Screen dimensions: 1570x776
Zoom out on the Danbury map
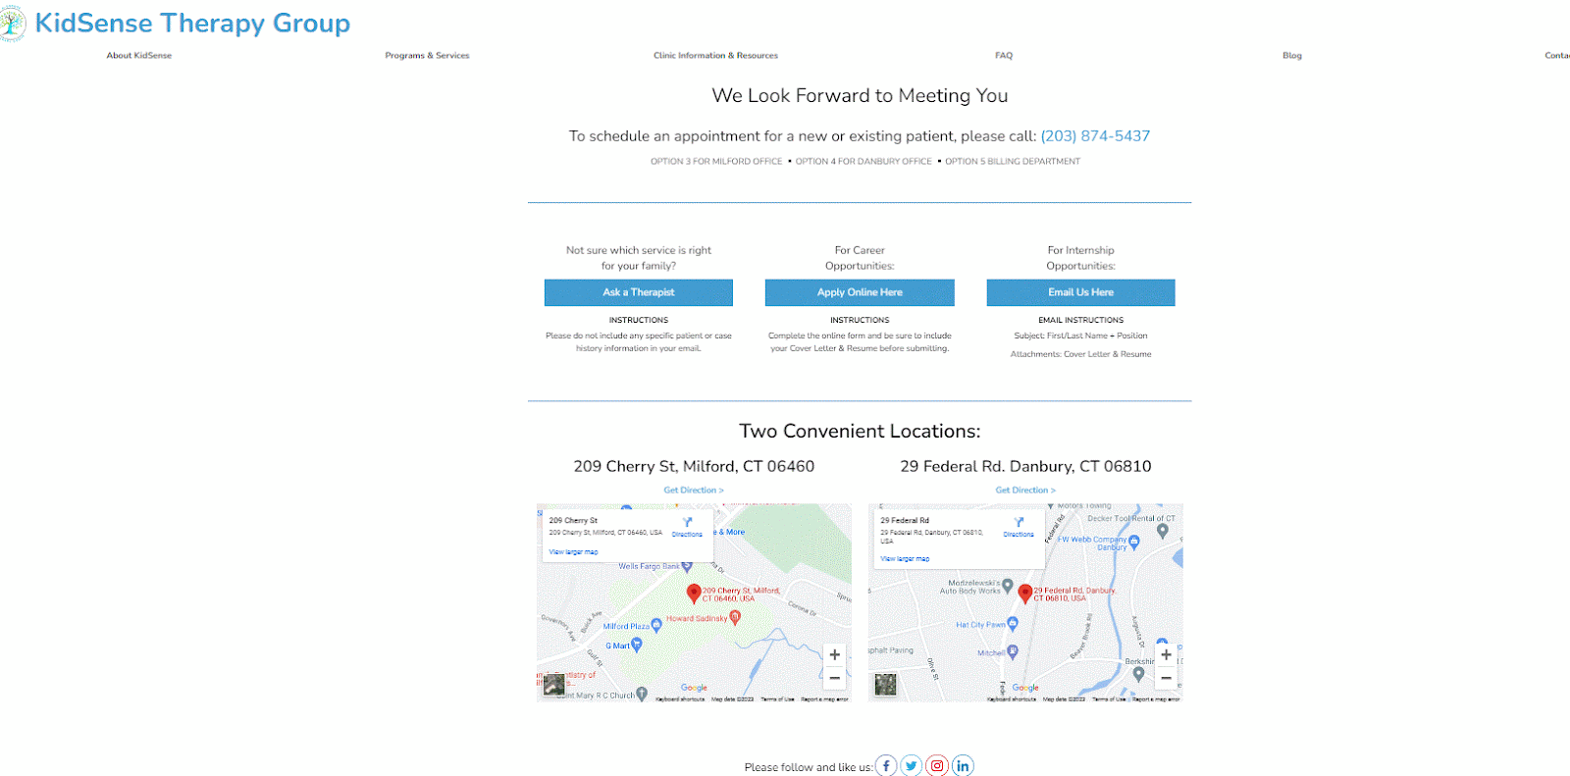(x=1166, y=678)
